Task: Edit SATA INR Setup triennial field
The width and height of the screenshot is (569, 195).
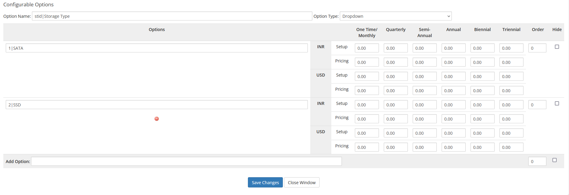Action: [x=511, y=48]
